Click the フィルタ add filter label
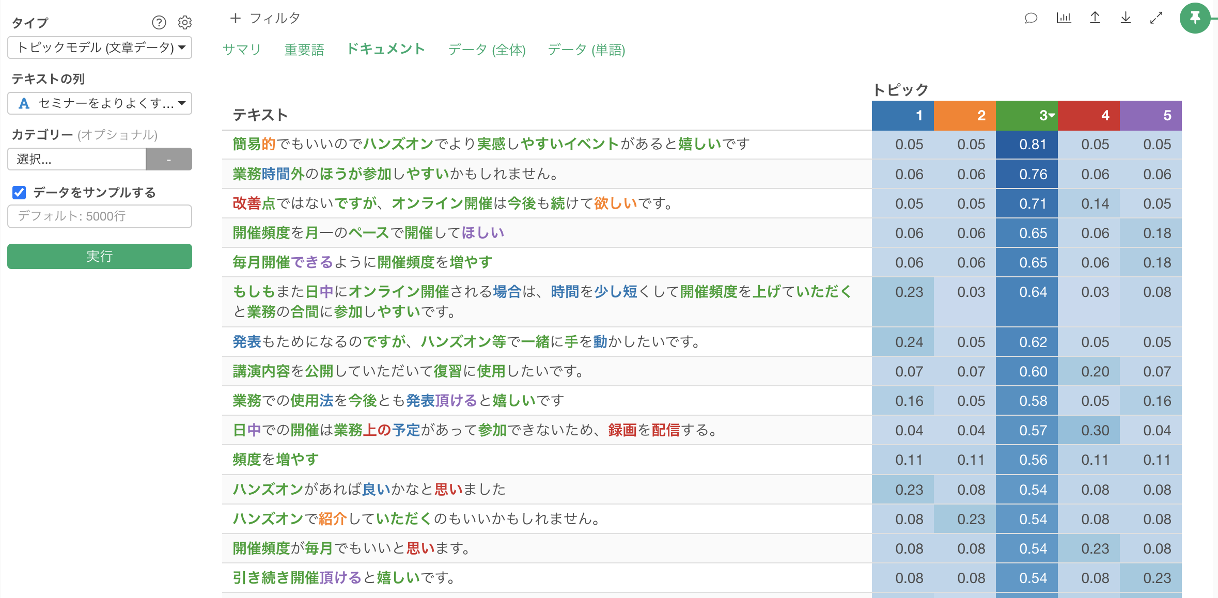 pyautogui.click(x=275, y=18)
